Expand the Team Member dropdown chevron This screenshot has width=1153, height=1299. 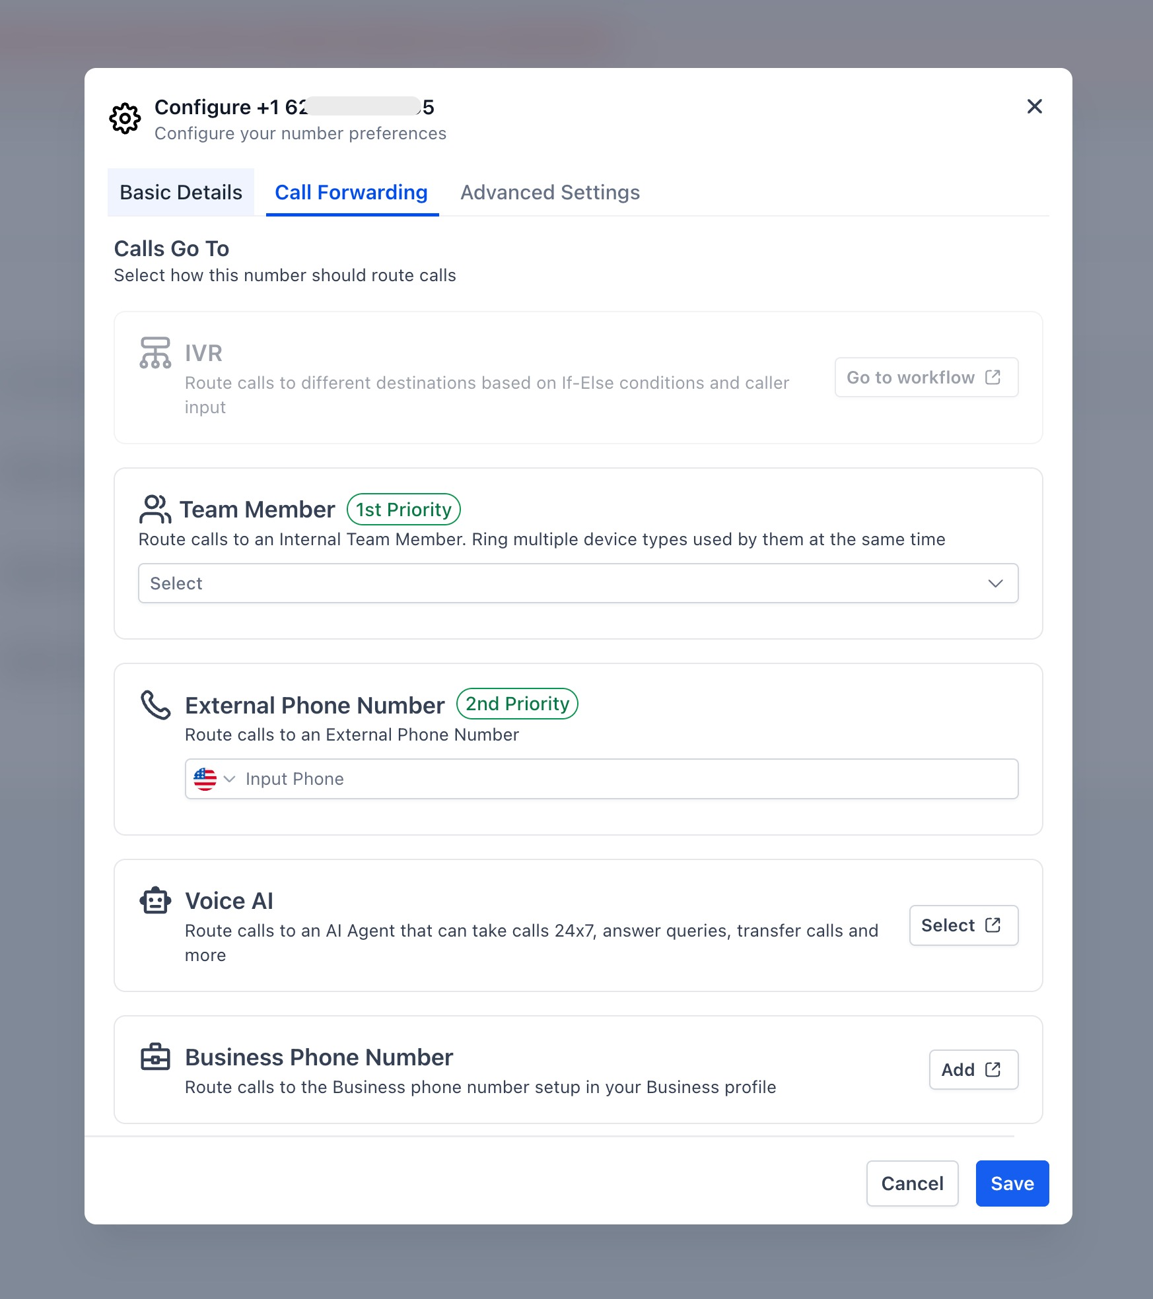(x=995, y=583)
